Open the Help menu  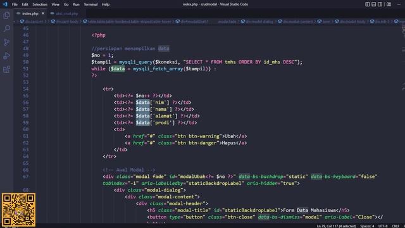pos(106,4)
